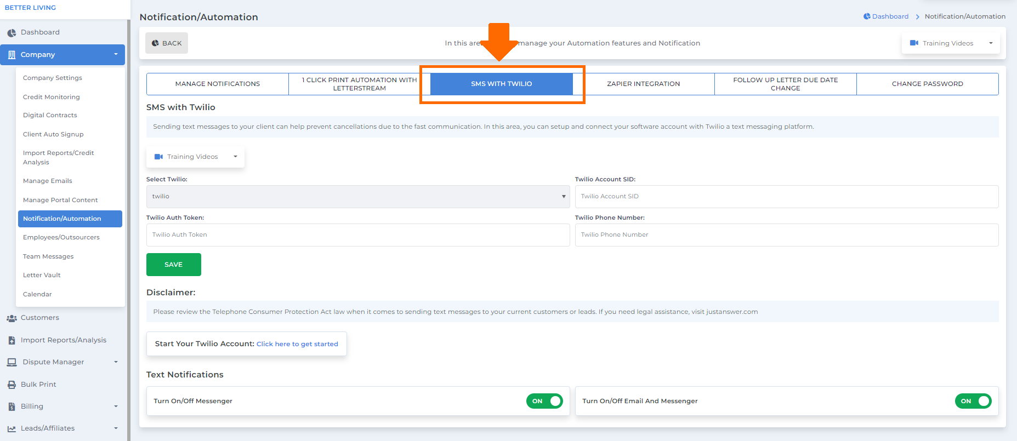The image size is (1017, 441).
Task: Open Calendar submenu item
Action: point(37,294)
